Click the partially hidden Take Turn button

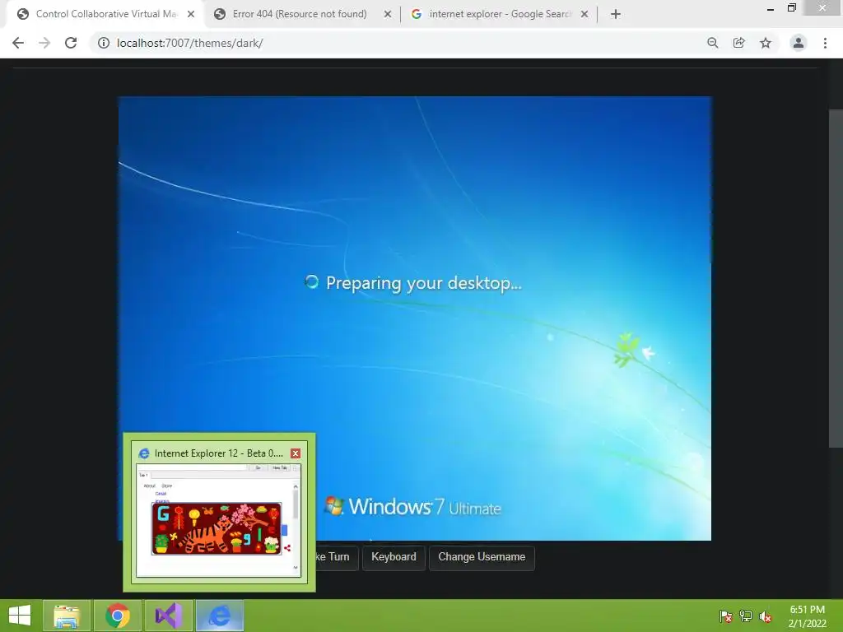(337, 557)
